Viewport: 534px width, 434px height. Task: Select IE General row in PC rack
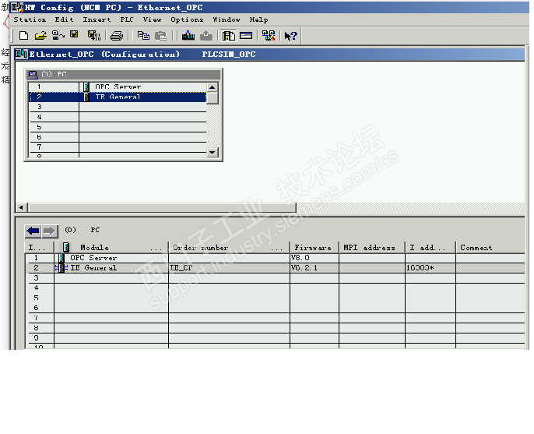click(x=118, y=97)
